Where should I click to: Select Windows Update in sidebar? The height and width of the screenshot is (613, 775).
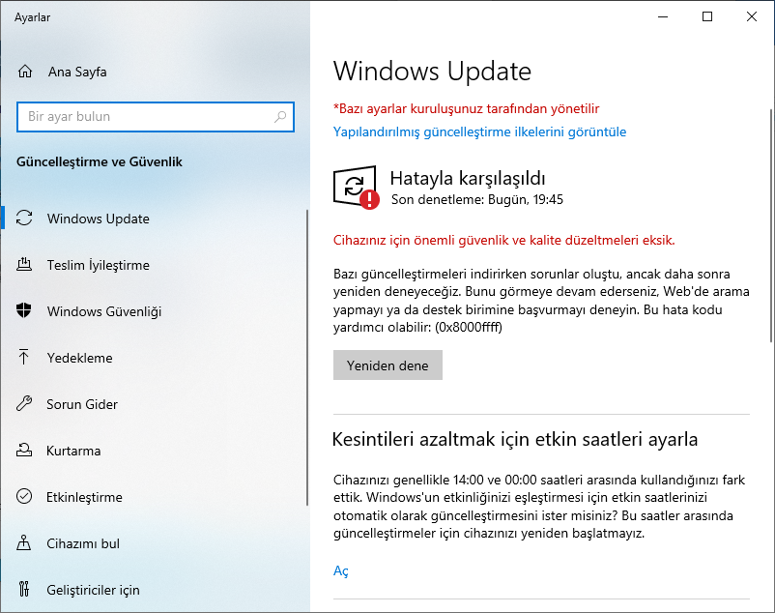(98, 219)
